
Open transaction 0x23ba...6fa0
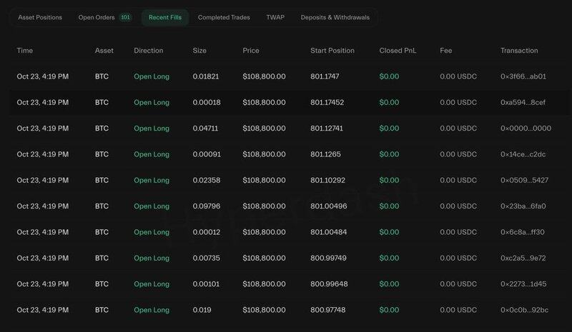524,206
